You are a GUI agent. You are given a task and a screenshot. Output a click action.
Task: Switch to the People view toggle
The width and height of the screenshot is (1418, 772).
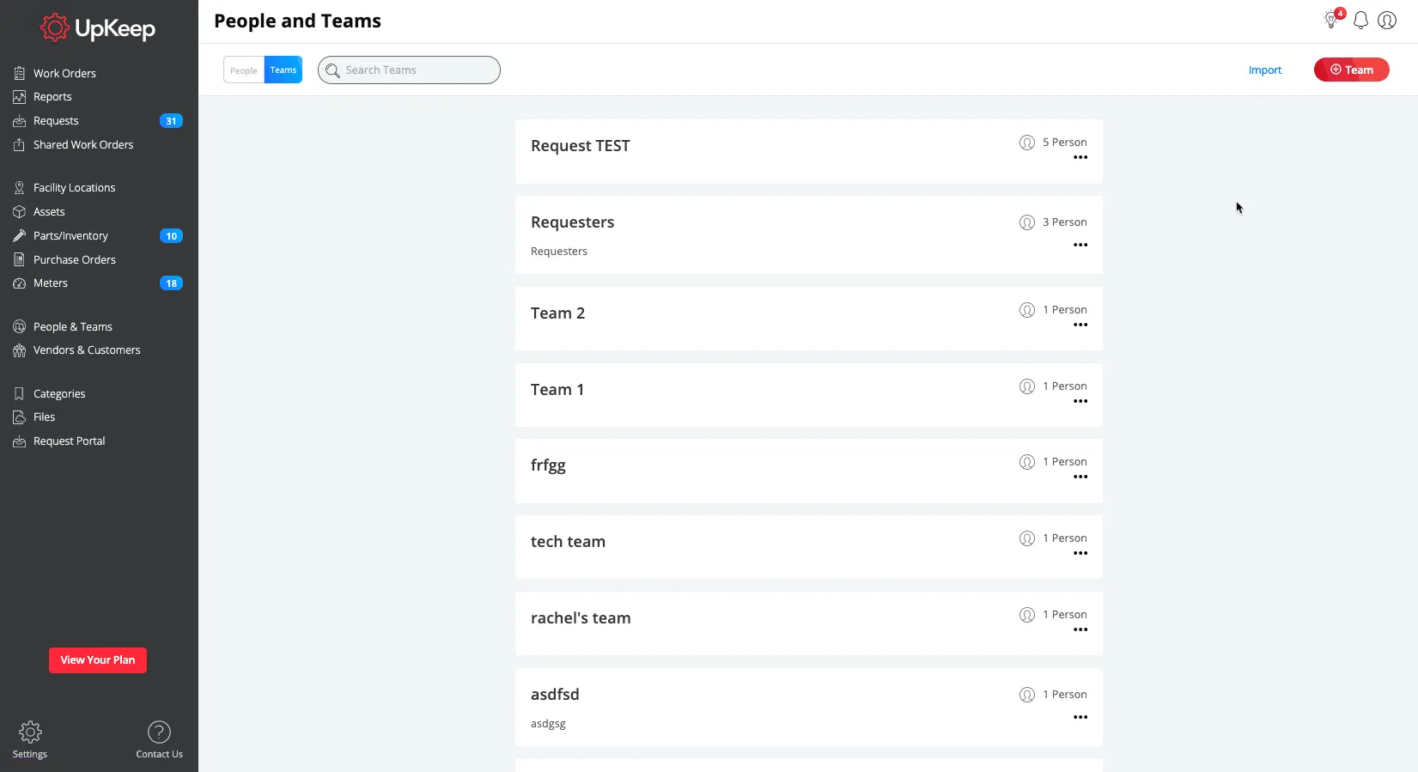point(243,70)
